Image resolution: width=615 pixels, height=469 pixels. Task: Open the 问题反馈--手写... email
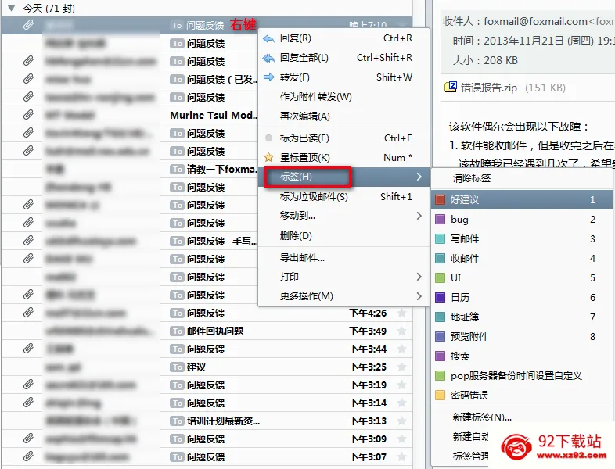[222, 241]
